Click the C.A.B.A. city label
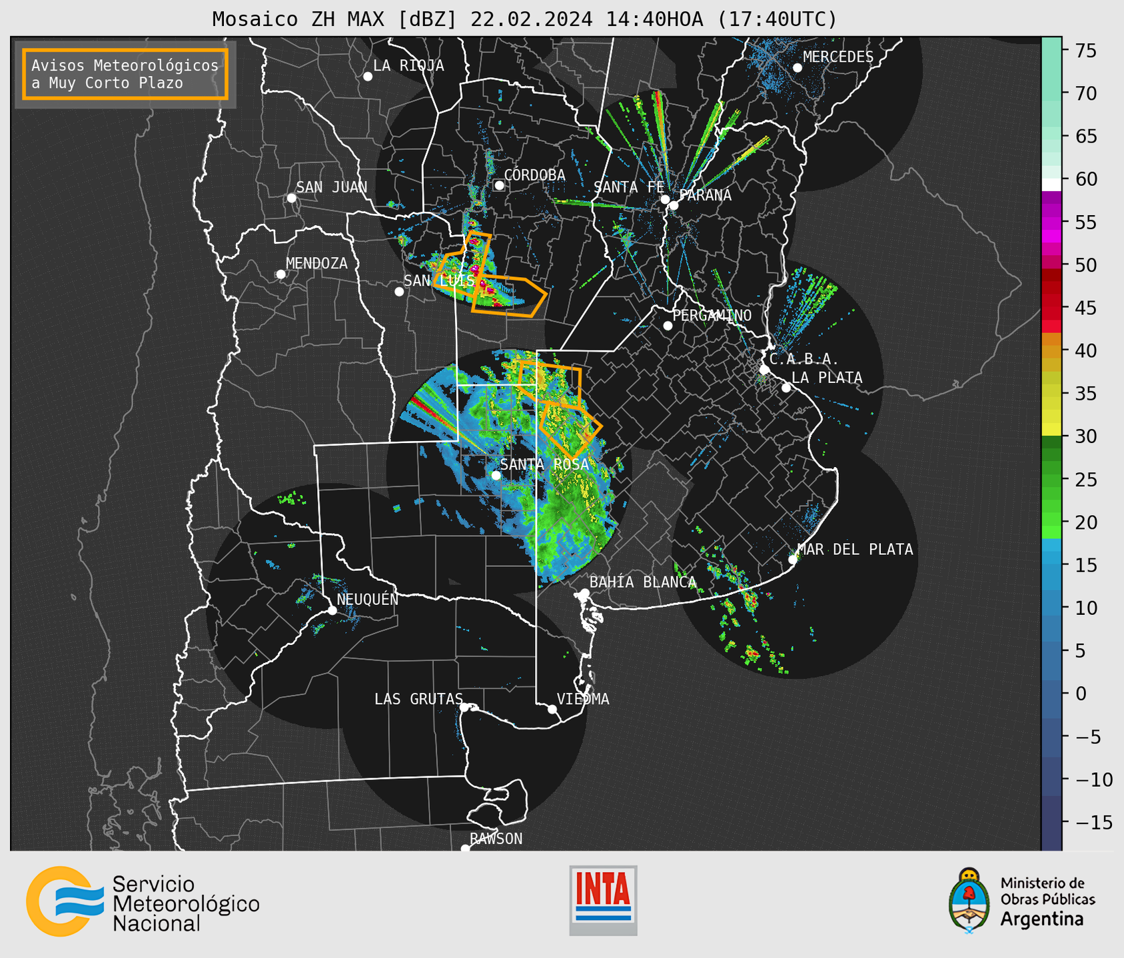This screenshot has width=1124, height=958. coord(804,359)
